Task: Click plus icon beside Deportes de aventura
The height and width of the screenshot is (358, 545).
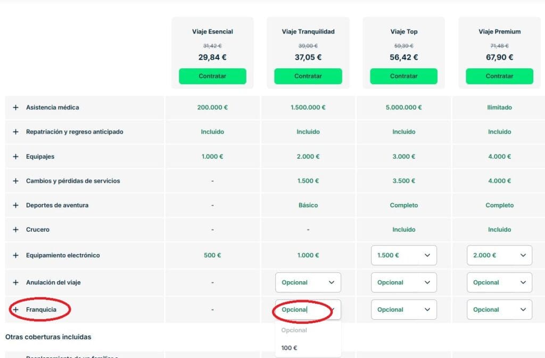Action: pyautogui.click(x=15, y=205)
